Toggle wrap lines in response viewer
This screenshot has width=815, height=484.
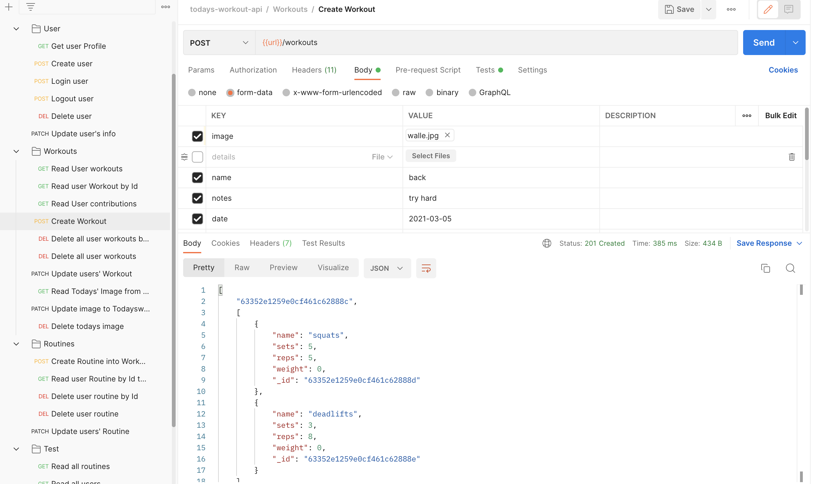point(426,268)
